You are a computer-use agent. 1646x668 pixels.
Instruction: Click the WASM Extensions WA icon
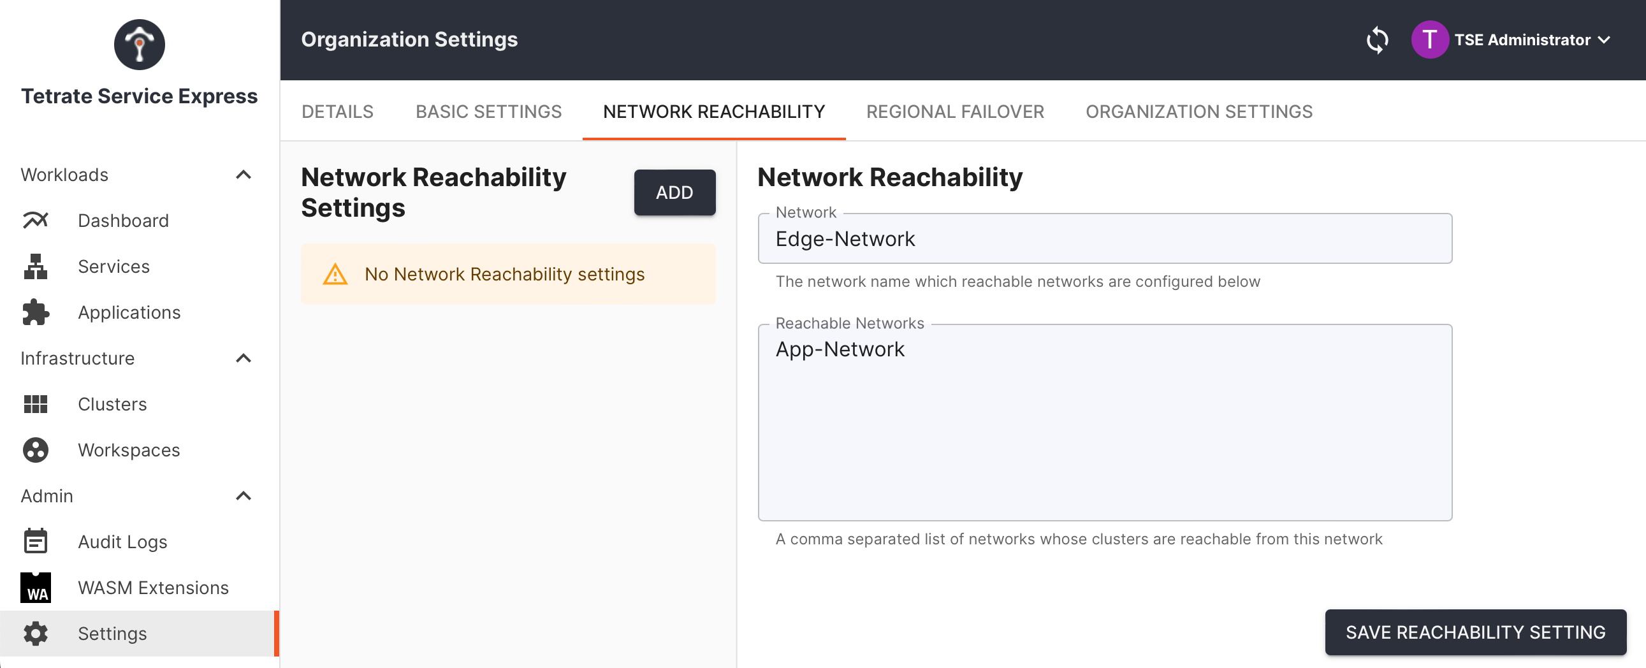tap(36, 588)
